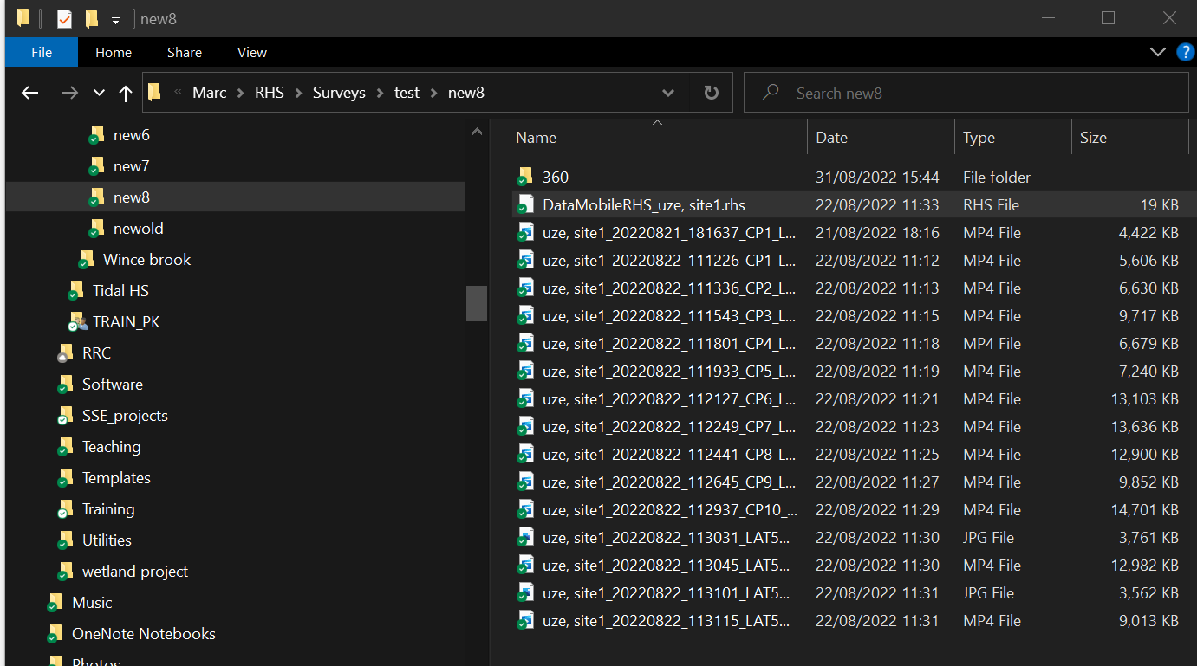Open the File menu
The width and height of the screenshot is (1197, 666).
42,52
